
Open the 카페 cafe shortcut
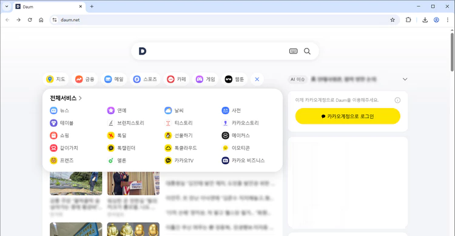(x=176, y=79)
